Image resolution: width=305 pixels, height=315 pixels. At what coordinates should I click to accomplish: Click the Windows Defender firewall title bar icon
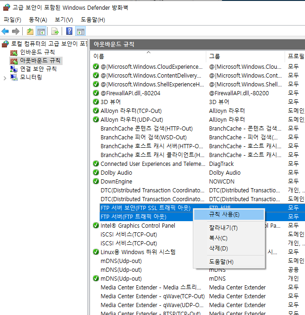click(6, 7)
